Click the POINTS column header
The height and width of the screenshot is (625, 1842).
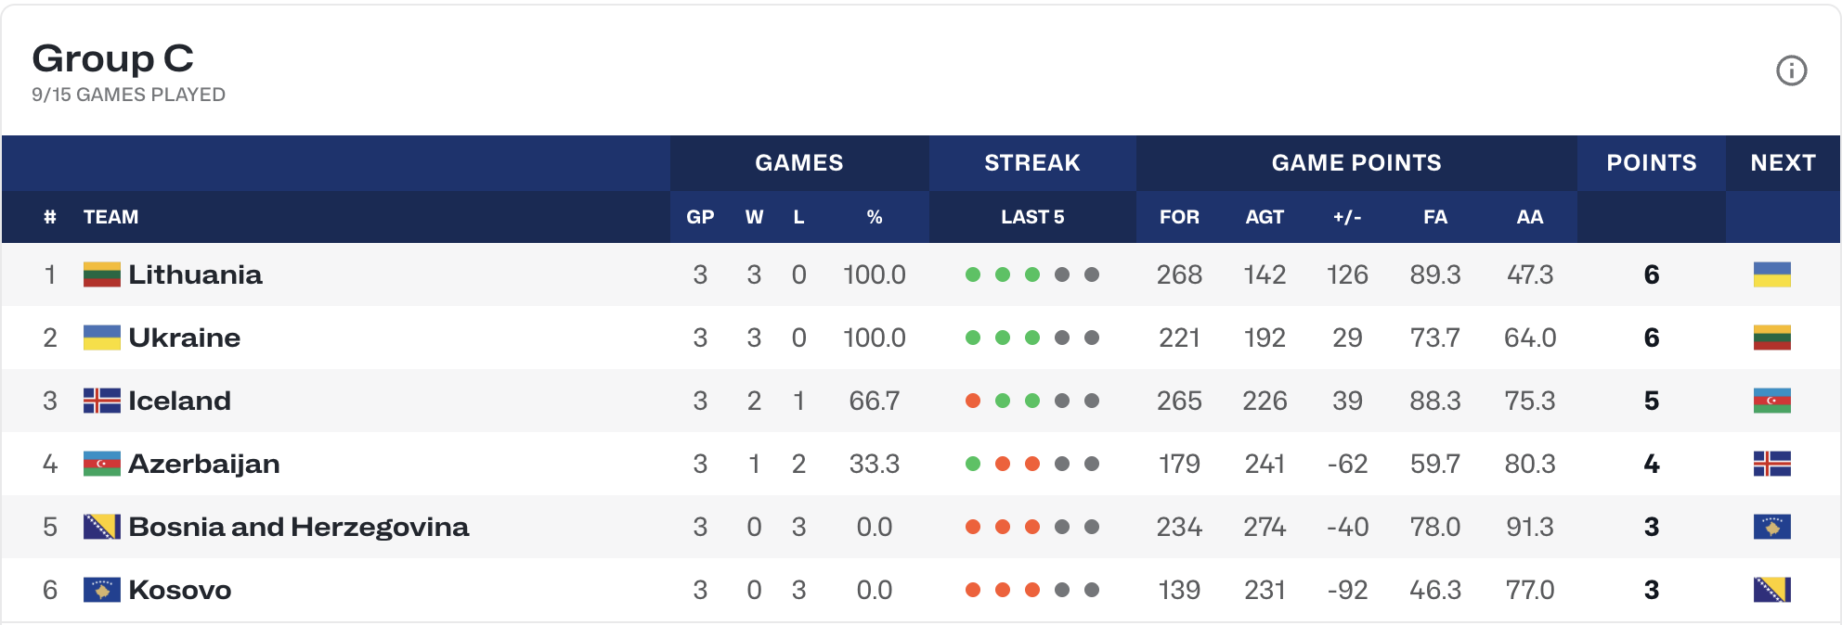1651,163
